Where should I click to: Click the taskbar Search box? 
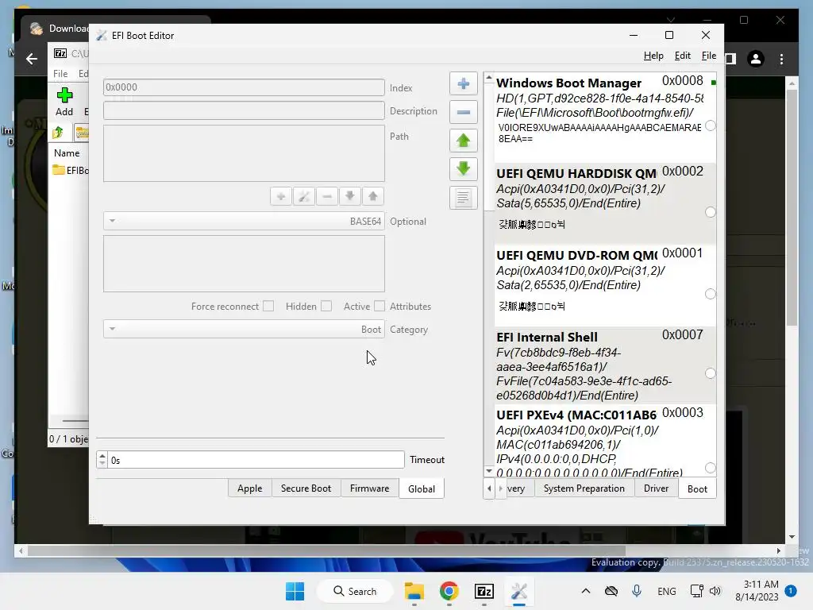[x=355, y=591]
